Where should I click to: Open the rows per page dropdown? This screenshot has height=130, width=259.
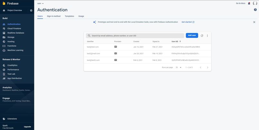(179, 68)
